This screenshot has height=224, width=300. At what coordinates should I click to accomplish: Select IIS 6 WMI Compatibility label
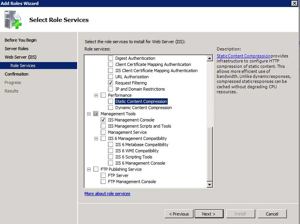pos(137,151)
